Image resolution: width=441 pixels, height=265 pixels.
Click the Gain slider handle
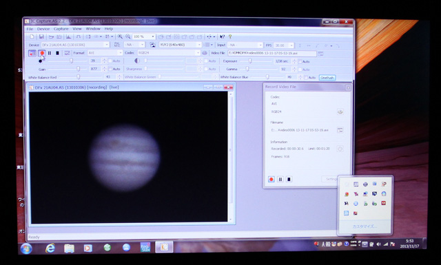pyautogui.click(x=78, y=69)
